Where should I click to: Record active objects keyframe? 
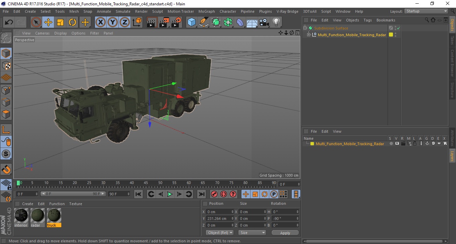pos(214,194)
